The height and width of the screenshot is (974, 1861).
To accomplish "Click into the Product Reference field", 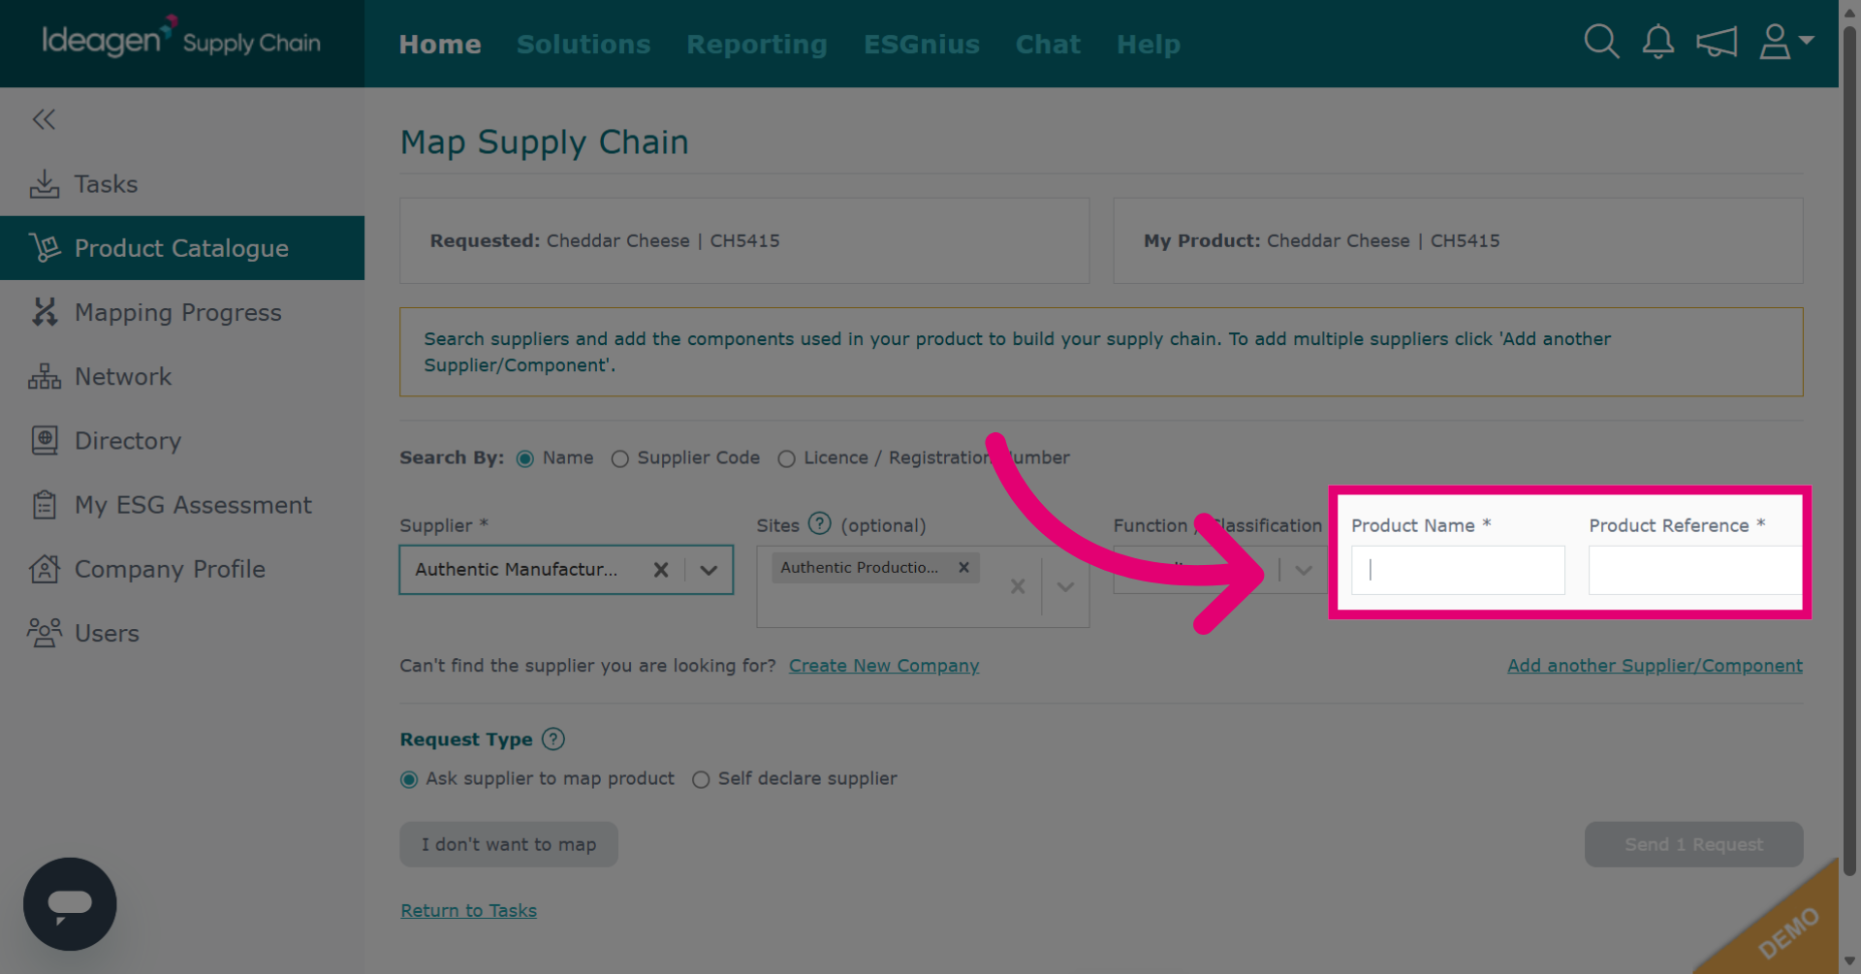I will (1694, 570).
